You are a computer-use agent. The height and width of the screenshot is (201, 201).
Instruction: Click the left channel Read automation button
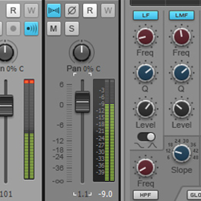coord(13,11)
